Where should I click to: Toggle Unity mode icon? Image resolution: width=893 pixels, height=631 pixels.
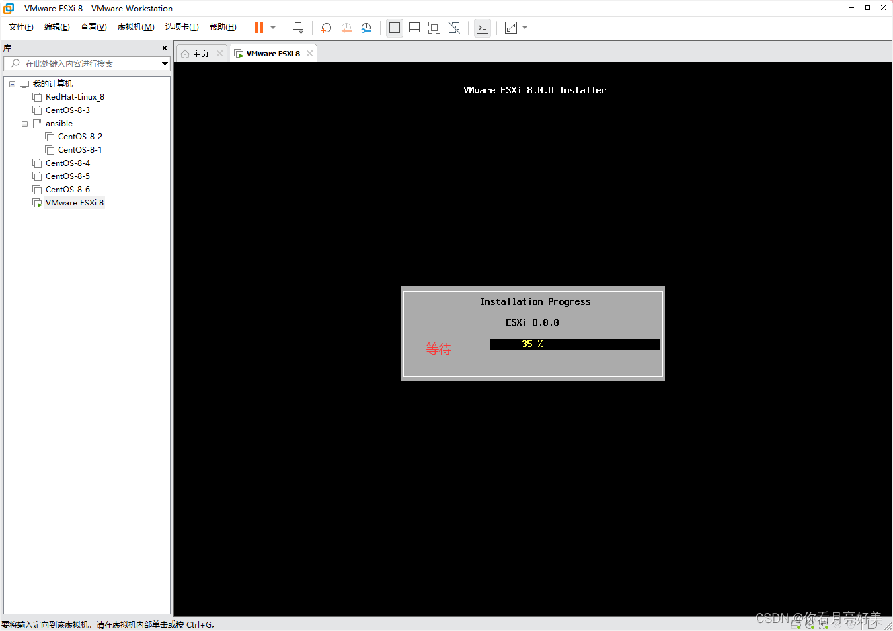454,28
